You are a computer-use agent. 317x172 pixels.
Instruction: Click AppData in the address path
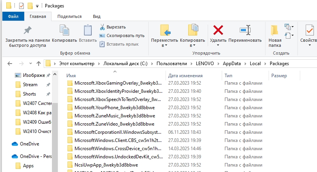(x=232, y=64)
